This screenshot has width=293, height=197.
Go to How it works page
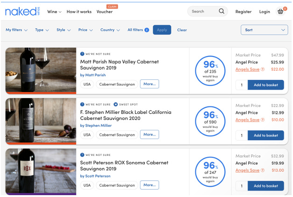tap(79, 12)
